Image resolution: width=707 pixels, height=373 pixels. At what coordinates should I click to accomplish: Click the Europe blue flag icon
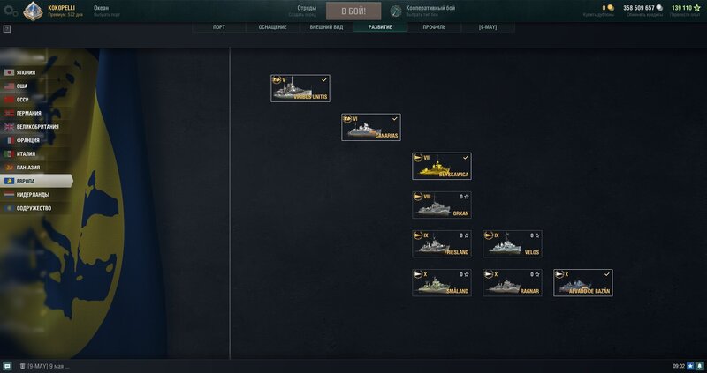(x=9, y=181)
